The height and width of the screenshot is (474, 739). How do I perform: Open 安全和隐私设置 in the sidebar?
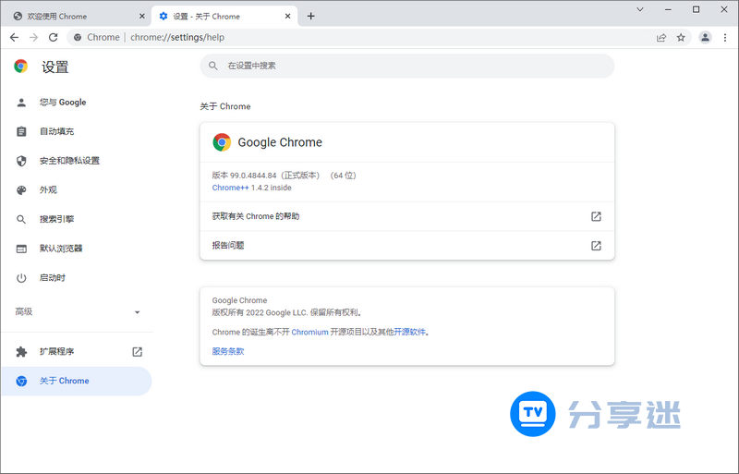69,161
